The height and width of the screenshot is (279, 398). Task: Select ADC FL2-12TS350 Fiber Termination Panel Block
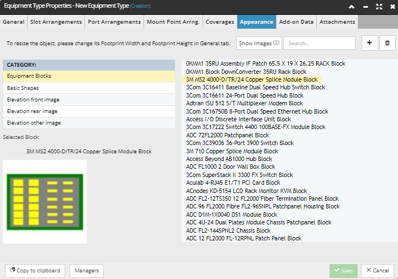tap(262, 199)
